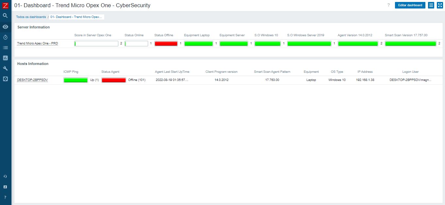Go to Todos os dashboards breadcrumb
Screen dimensions: 445x205
click(x=31, y=17)
